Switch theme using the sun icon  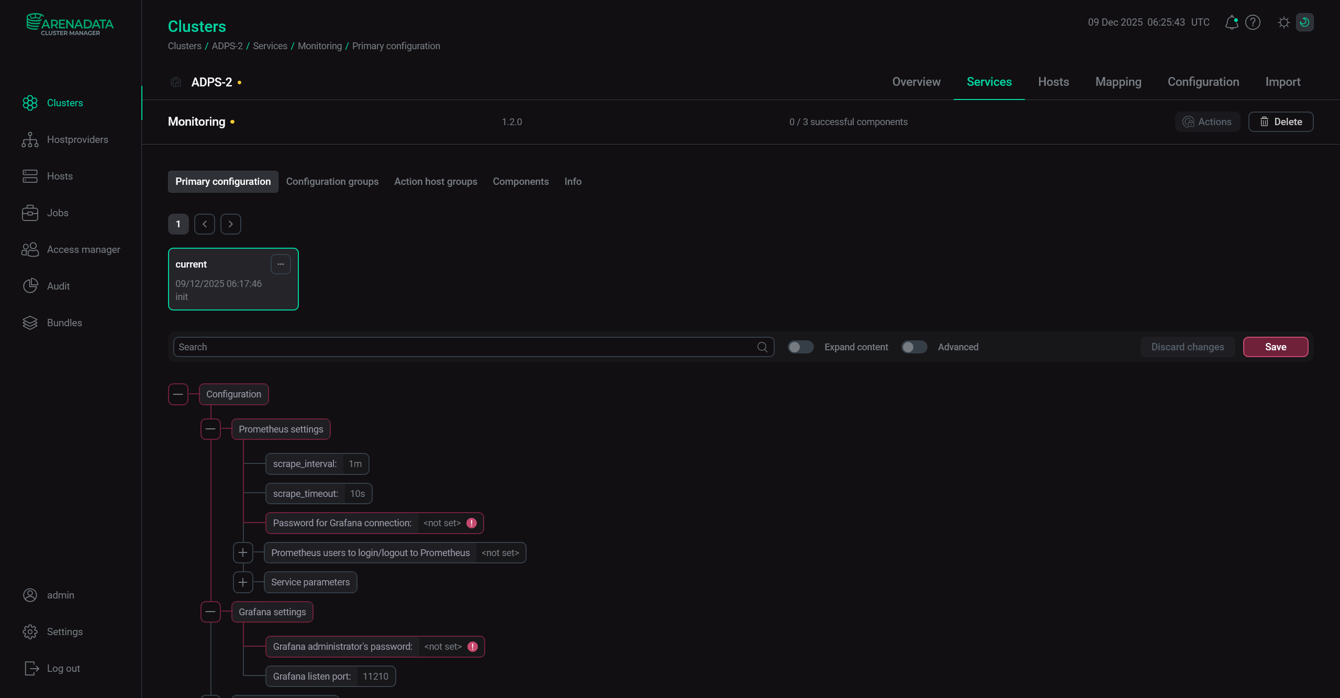point(1283,23)
